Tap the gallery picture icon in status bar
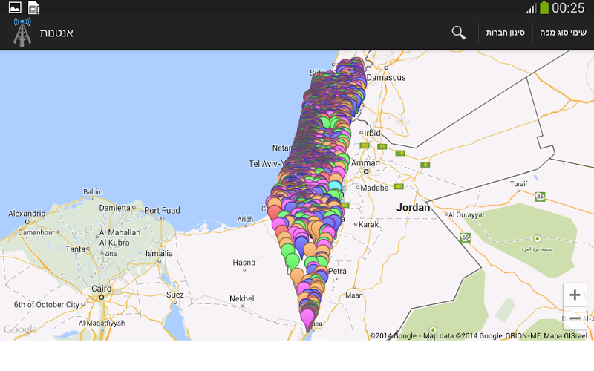Screen dimensions: 594x371 pyautogui.click(x=15, y=7)
